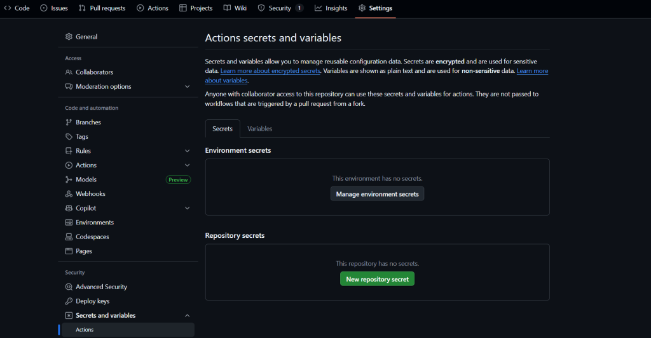Click 'This repository has no secrets.' text
The height and width of the screenshot is (338, 651).
click(378, 263)
